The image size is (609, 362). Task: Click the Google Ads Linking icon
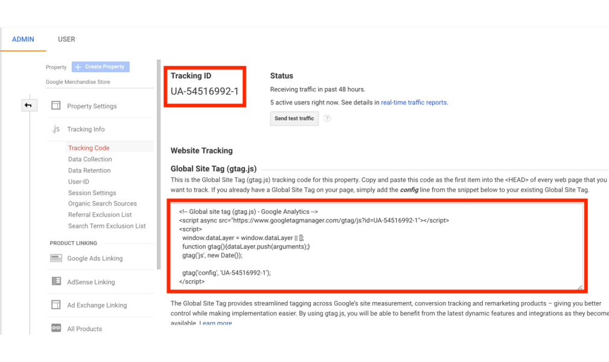pos(56,258)
